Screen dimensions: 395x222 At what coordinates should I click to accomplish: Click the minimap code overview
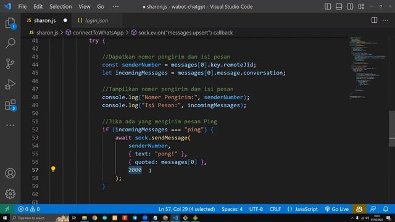pos(368,67)
